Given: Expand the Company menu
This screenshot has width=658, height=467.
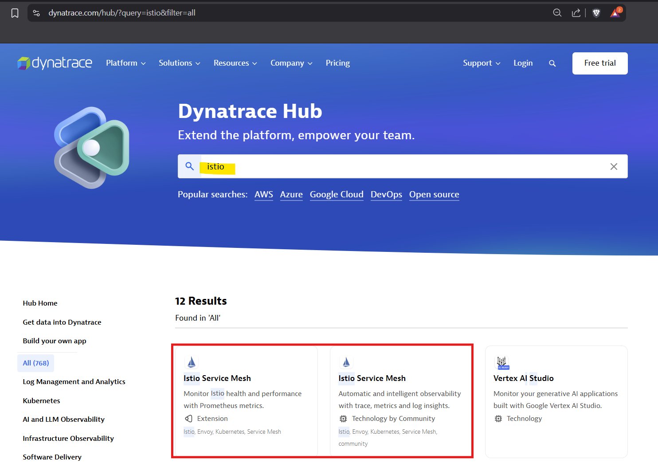Looking at the screenshot, I should (x=291, y=63).
